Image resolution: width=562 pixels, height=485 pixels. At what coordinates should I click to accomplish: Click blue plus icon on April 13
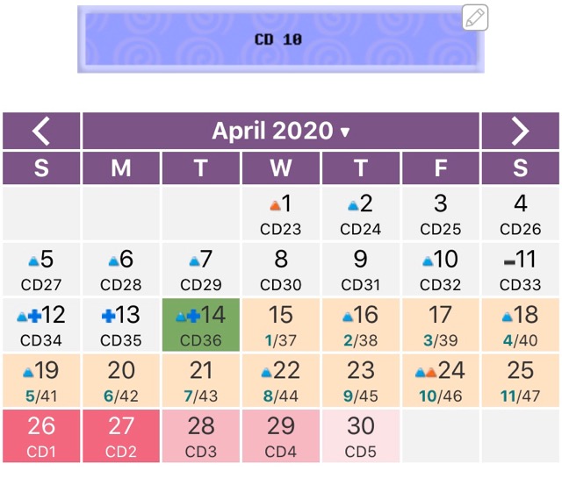(108, 317)
